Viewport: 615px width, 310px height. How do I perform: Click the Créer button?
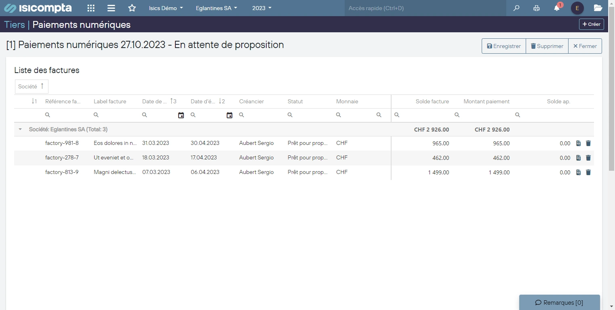[592, 24]
